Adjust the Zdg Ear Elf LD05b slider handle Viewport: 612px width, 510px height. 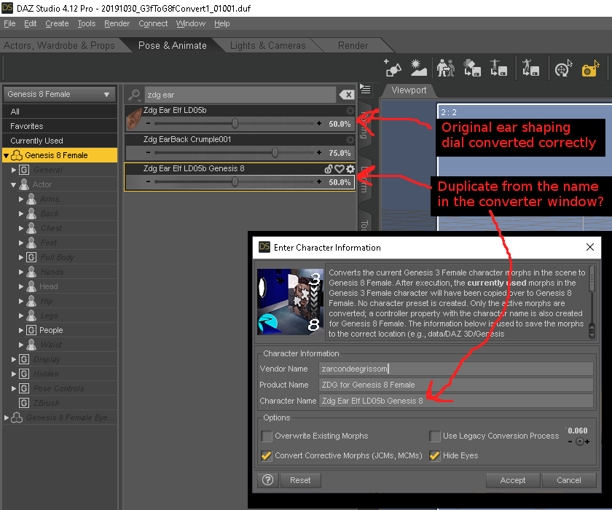[235, 123]
